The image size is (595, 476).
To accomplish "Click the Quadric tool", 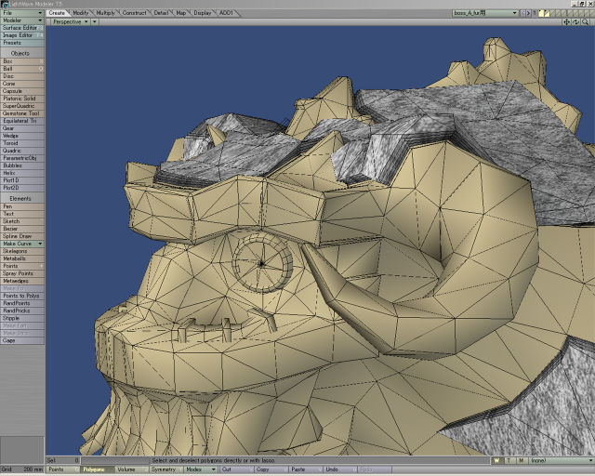I will (22, 151).
